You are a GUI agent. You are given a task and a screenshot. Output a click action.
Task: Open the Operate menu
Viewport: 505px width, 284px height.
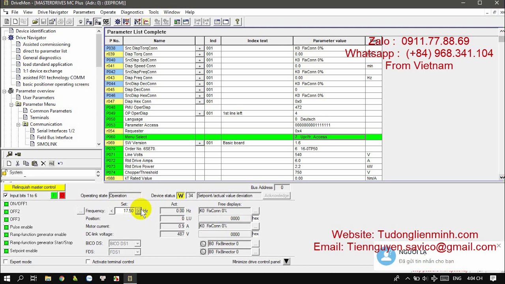click(x=108, y=12)
